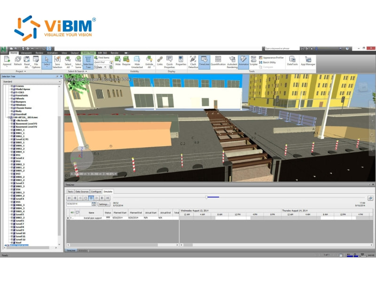Toggle the Selection Tree panel
This screenshot has height=282, width=376.
coord(88,62)
